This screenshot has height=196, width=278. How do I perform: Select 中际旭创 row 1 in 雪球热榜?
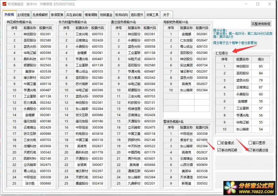point(186,134)
